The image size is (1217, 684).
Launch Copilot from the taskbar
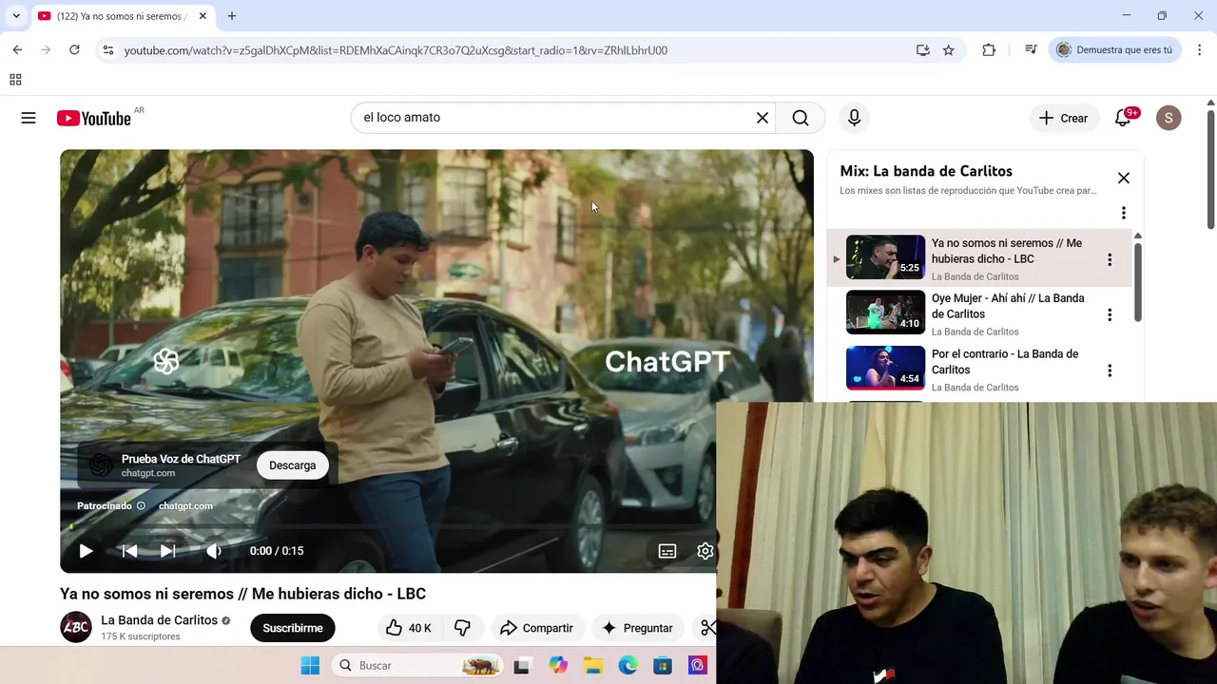pyautogui.click(x=558, y=665)
